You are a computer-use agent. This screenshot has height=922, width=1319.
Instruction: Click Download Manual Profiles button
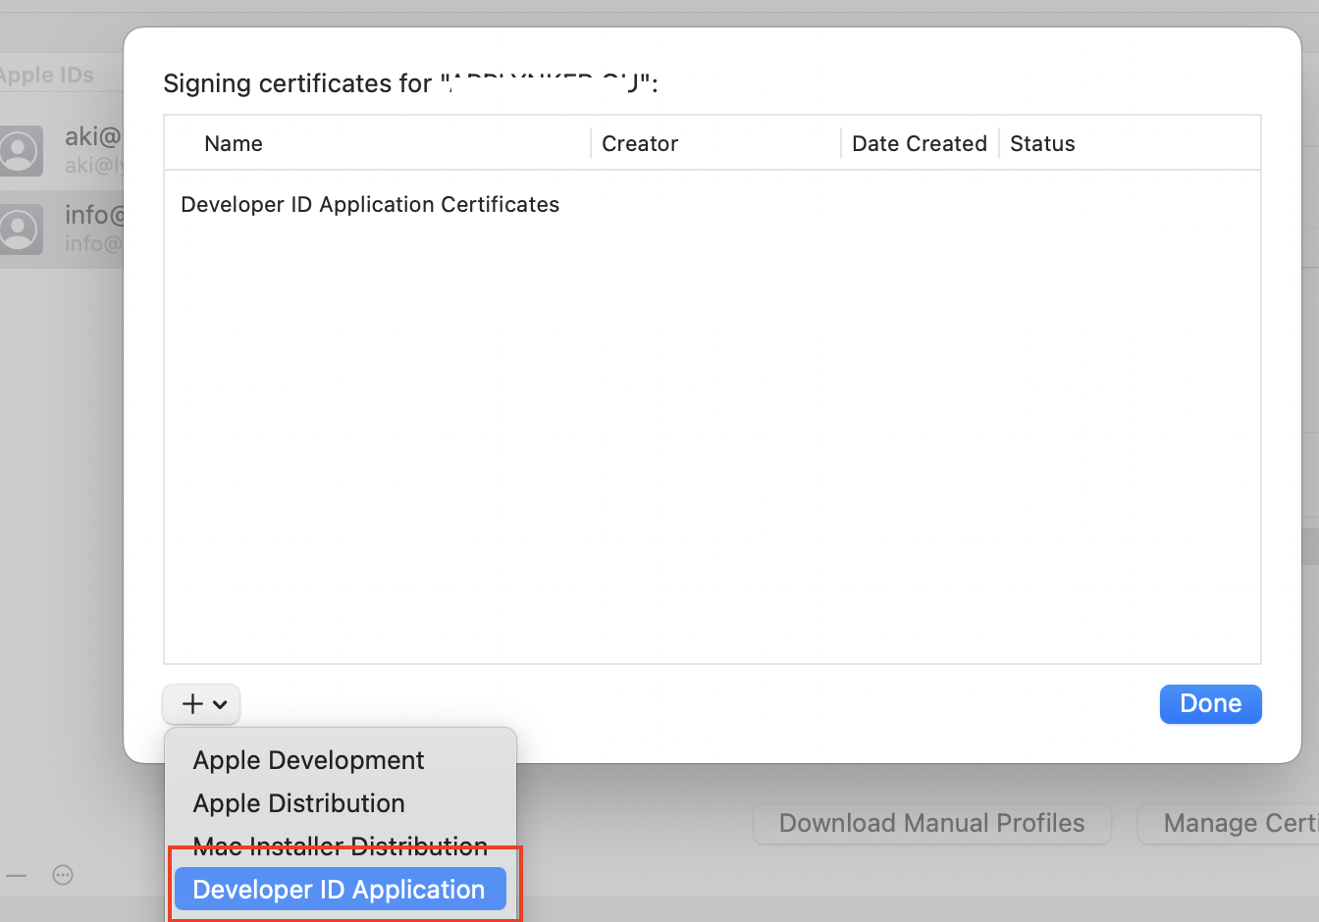pos(931,824)
